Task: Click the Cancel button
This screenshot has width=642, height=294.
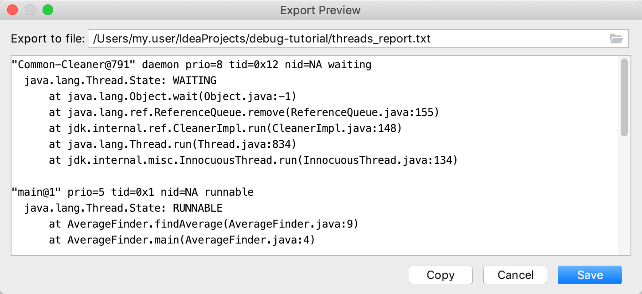Action: coord(515,275)
